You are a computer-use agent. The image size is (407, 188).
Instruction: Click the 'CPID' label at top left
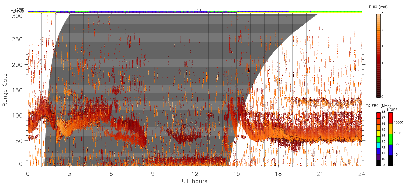pyautogui.click(x=21, y=10)
